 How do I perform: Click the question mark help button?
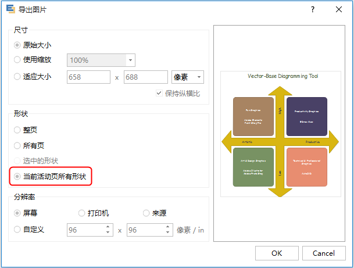click(313, 9)
